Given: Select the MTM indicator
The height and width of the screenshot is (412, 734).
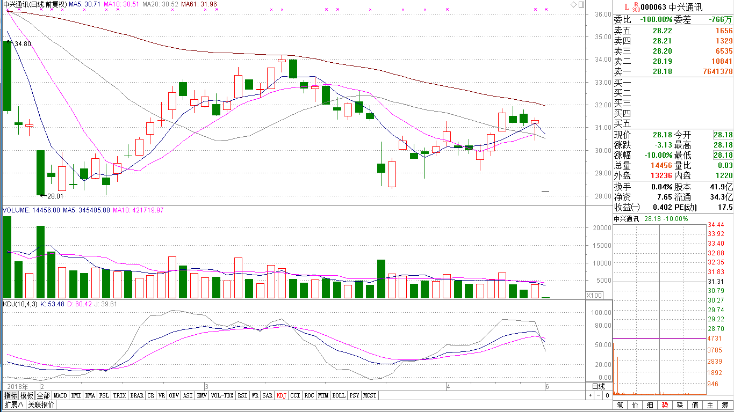Looking at the screenshot, I should pos(323,395).
